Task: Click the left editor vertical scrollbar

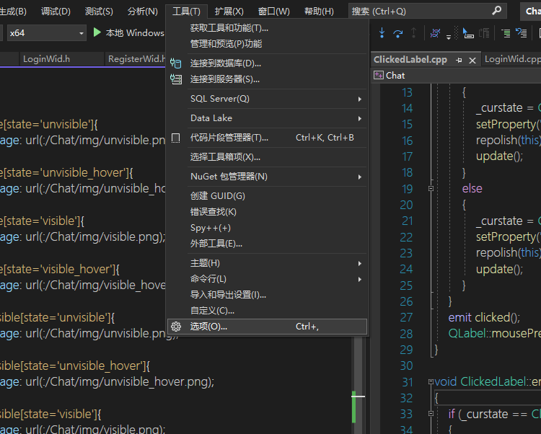Action: [358, 384]
